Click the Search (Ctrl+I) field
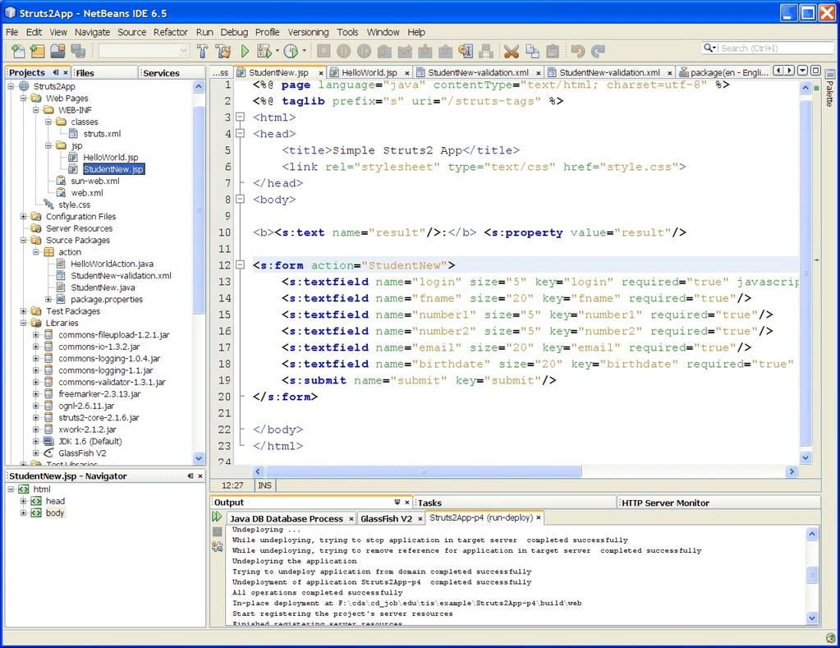The image size is (840, 648). pyautogui.click(x=769, y=48)
